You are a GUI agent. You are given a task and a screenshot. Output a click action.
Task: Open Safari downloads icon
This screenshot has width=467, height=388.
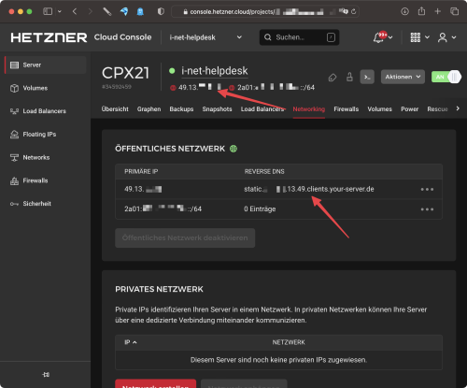pos(404,11)
